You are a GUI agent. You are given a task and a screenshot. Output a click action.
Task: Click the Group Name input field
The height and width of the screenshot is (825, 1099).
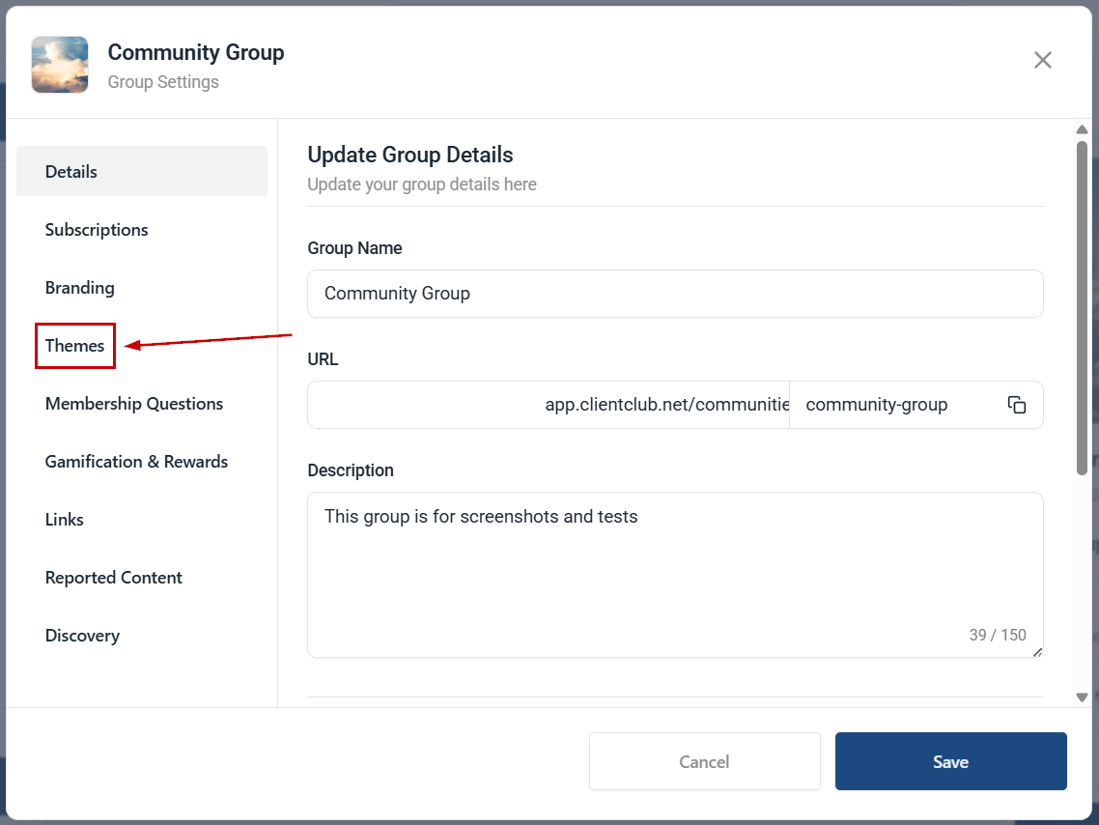point(675,294)
